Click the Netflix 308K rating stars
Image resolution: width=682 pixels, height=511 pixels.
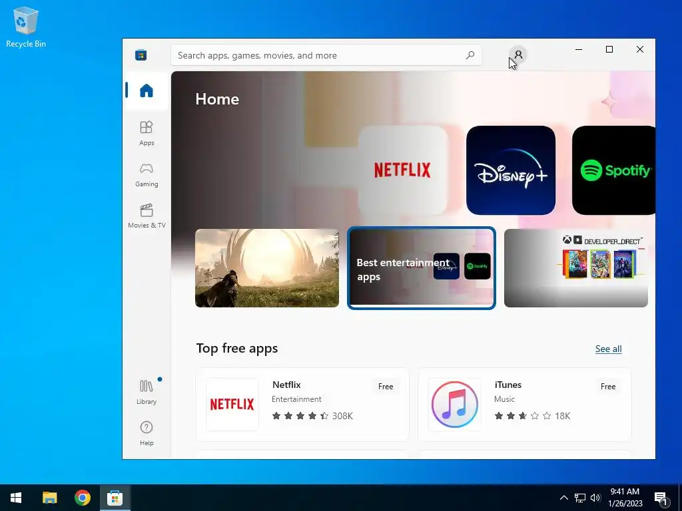pyautogui.click(x=300, y=416)
